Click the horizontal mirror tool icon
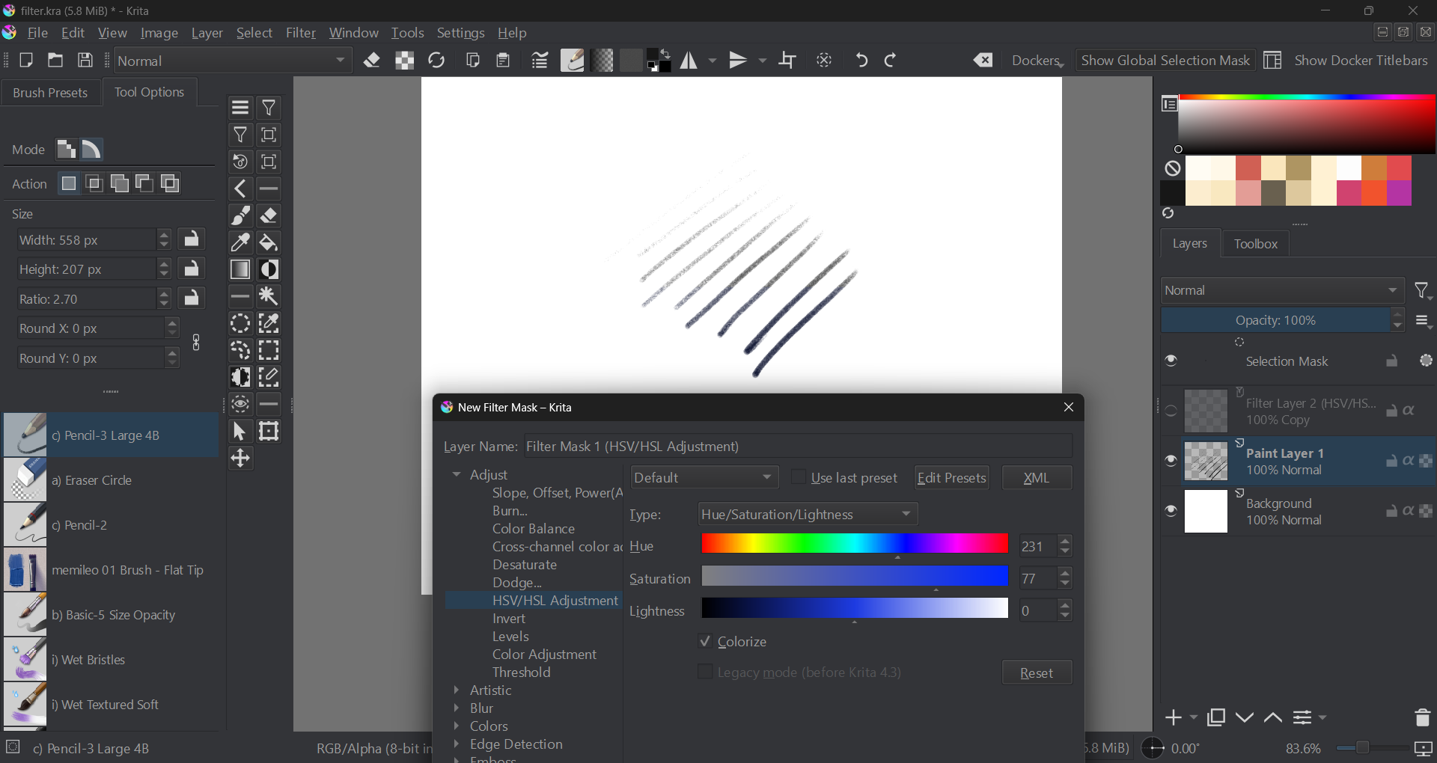1437x763 pixels. pos(689,61)
